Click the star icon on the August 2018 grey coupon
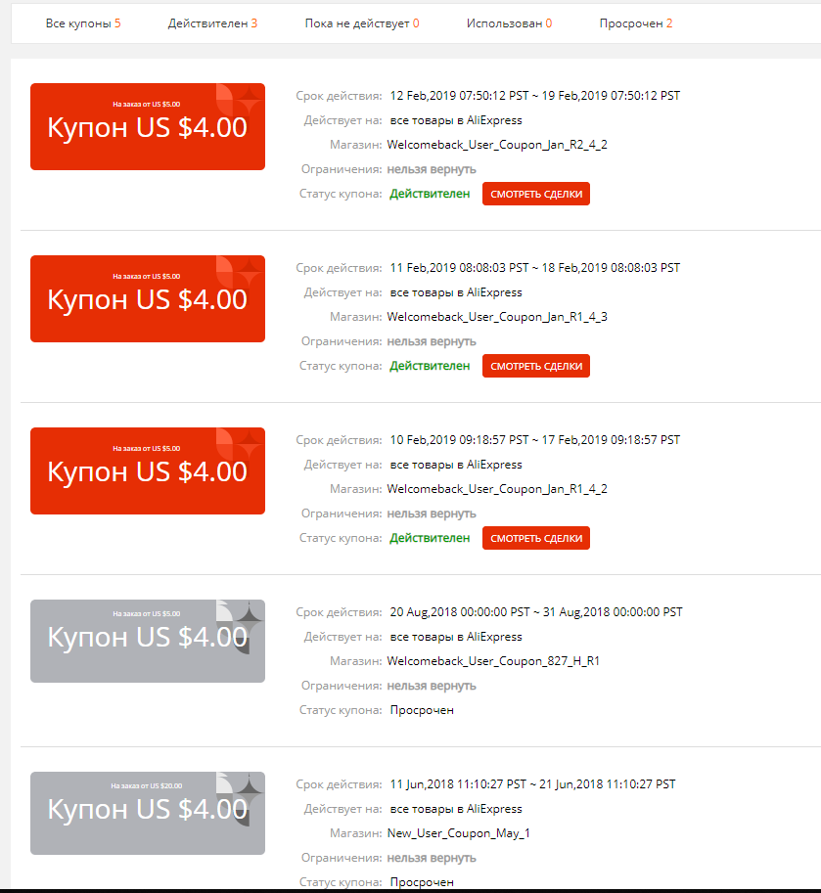The width and height of the screenshot is (821, 893). (249, 616)
